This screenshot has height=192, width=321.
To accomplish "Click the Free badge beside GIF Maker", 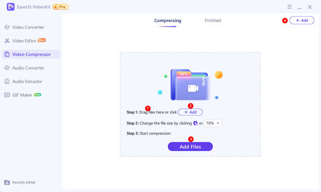I will coord(38,95).
